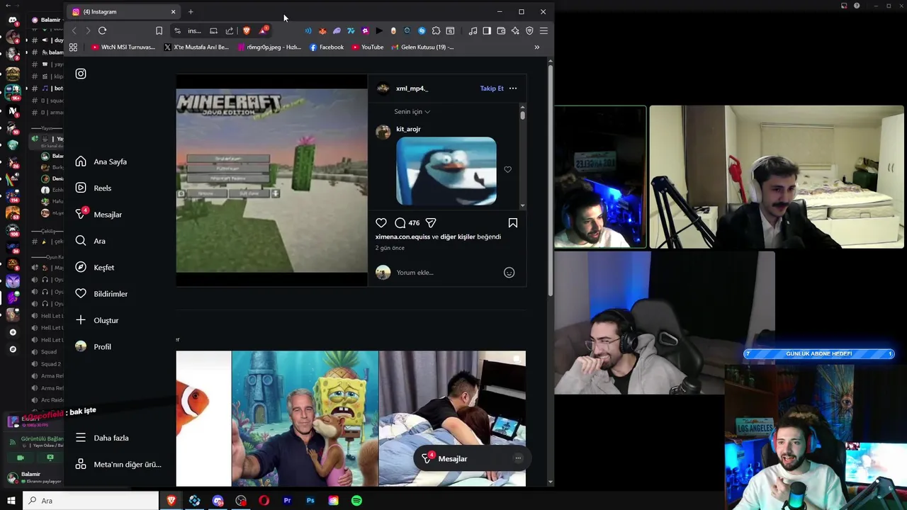Open post options three-dot menu
Viewport: 907px width, 510px height.
click(513, 89)
